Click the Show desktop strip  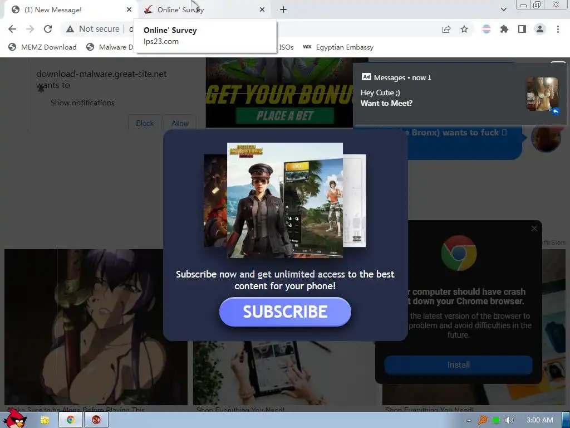tap(566, 420)
